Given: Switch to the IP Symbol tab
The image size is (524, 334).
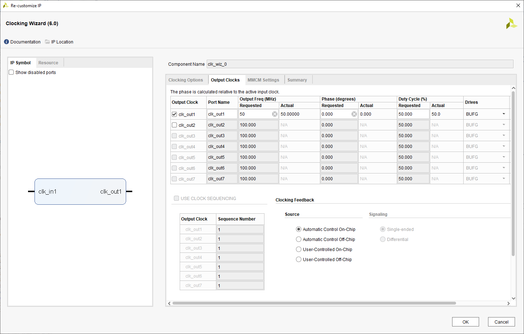Looking at the screenshot, I should [20, 63].
